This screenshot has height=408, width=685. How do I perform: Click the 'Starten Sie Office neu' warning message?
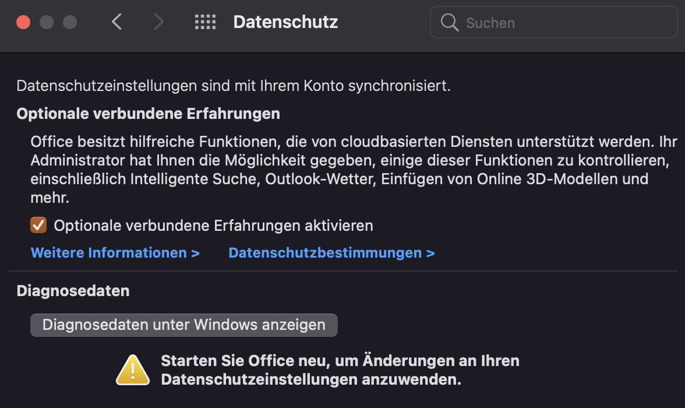(x=340, y=370)
